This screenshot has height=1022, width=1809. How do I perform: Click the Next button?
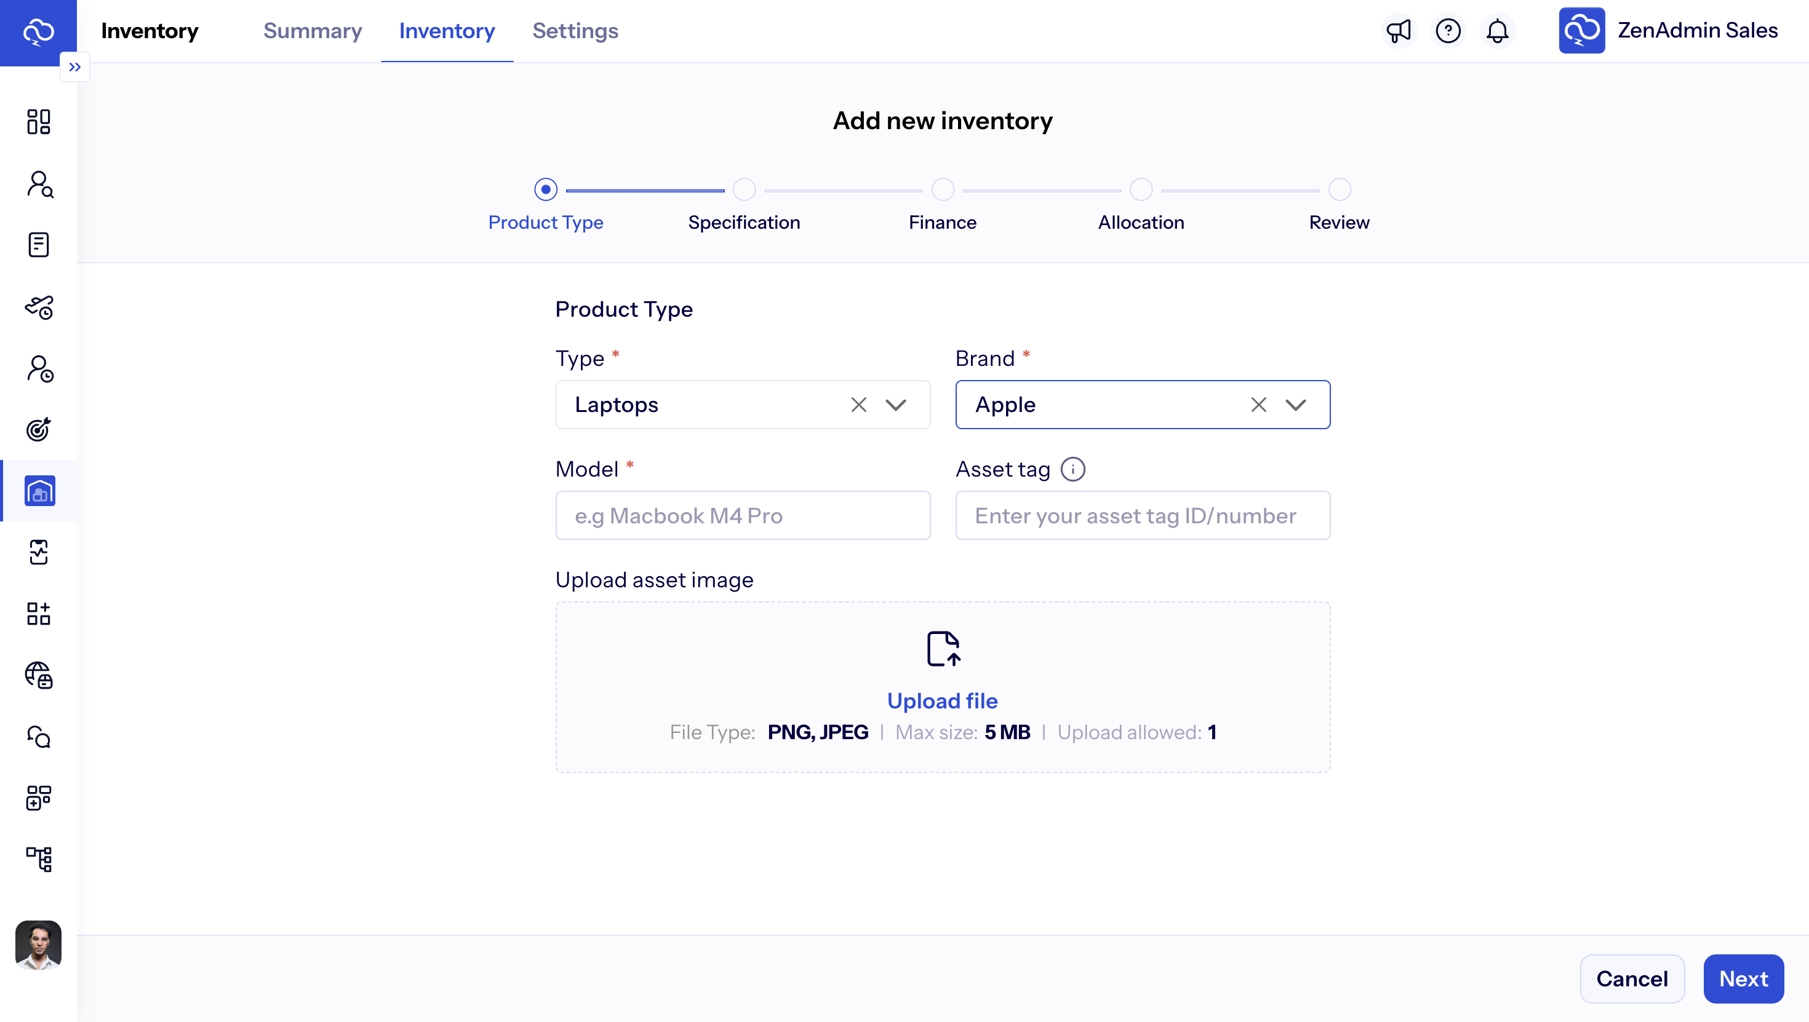point(1743,978)
